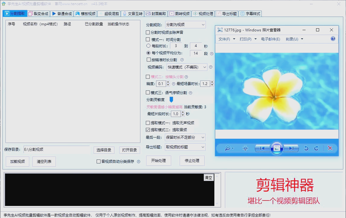Viewport: 346px width, 218px height.
Task: Select the 封面截取 tab
Action: click(x=156, y=14)
